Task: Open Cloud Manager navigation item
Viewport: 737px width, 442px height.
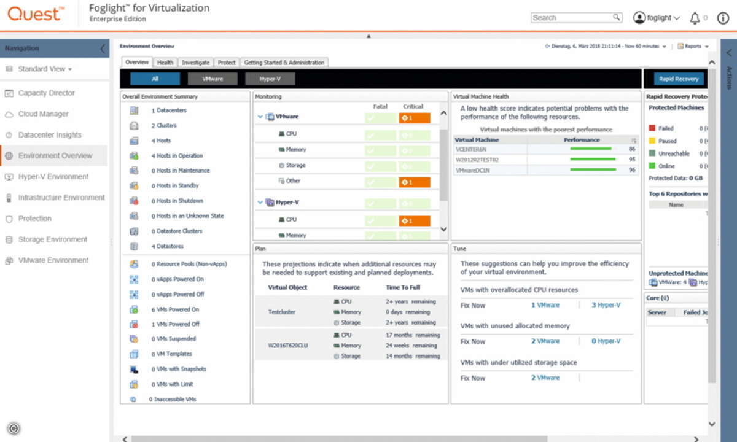Action: pyautogui.click(x=43, y=114)
